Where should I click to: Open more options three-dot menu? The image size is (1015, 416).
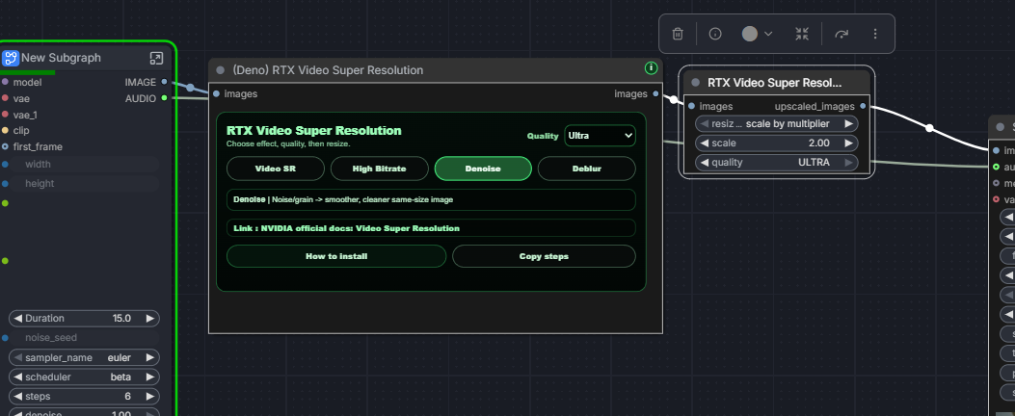tap(875, 34)
